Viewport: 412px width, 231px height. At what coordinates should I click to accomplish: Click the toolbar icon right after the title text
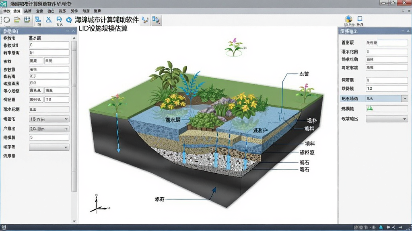tap(145, 20)
